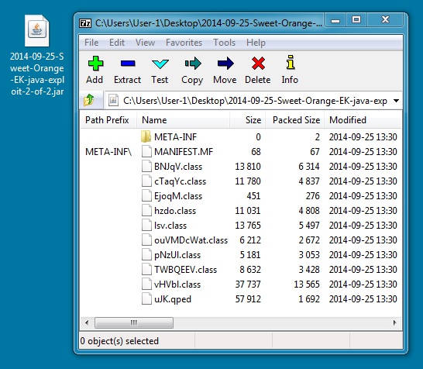Screen dimensions: 423x369
Task: Click the green Add plus icon
Action: [95, 64]
